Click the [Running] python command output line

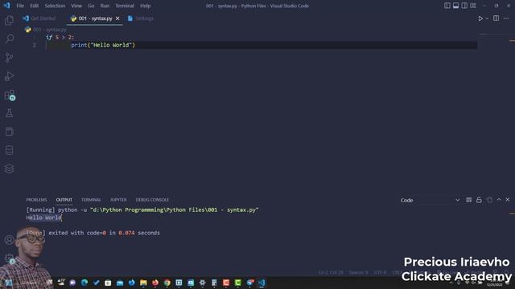(142, 210)
